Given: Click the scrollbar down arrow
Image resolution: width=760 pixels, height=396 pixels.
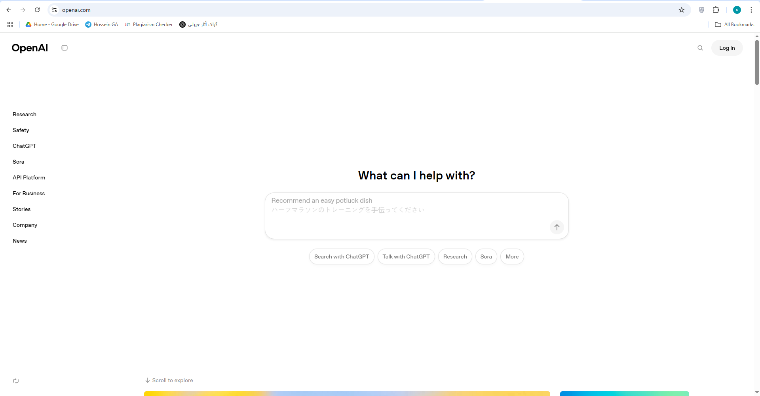Looking at the screenshot, I should click(x=757, y=392).
